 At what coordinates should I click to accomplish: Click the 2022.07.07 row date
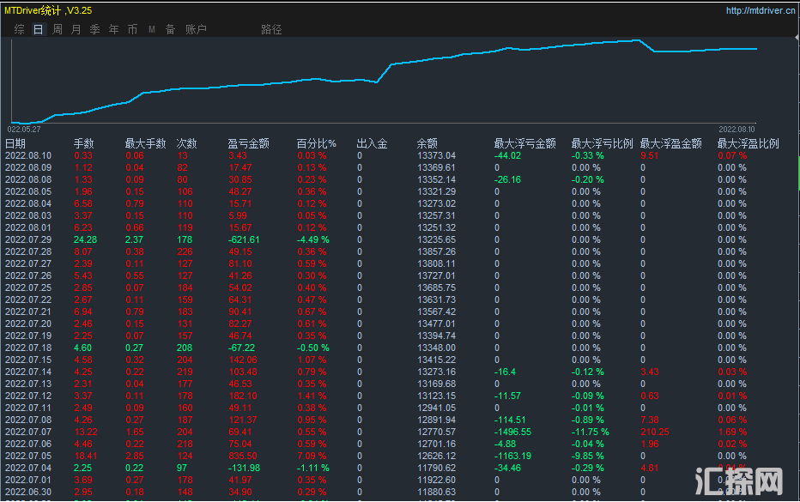point(29,432)
